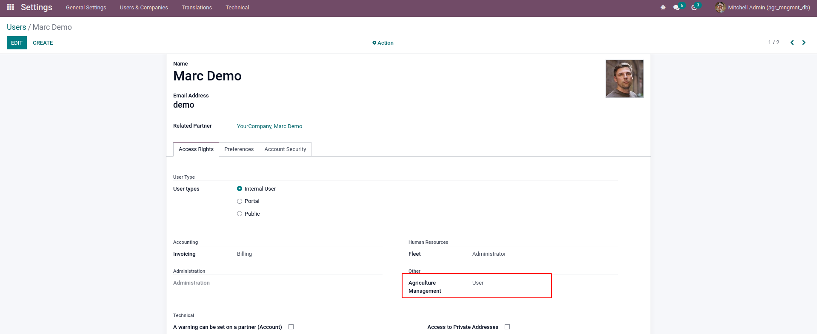The height and width of the screenshot is (334, 817).
Task: Click the debug bug icon
Action: tap(663, 7)
